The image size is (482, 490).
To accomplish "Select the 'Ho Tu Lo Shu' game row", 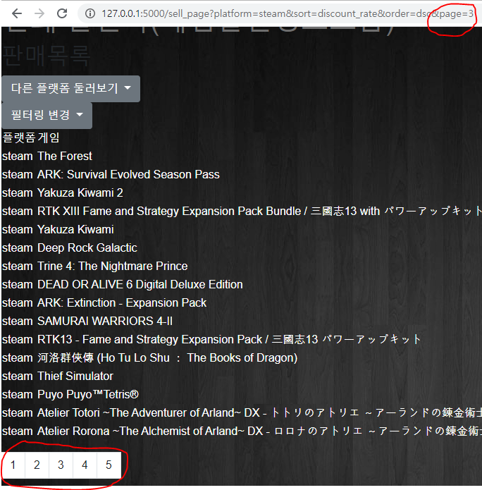I will [x=150, y=358].
